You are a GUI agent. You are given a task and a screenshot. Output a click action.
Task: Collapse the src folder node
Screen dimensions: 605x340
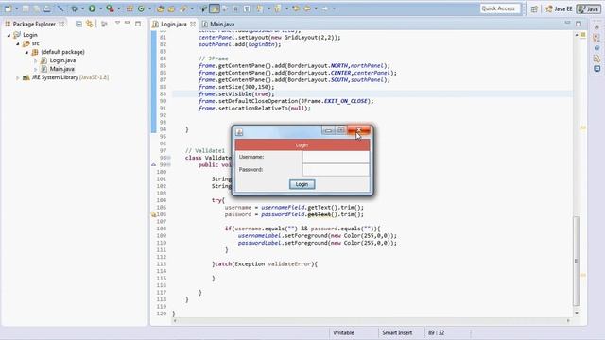coord(18,43)
